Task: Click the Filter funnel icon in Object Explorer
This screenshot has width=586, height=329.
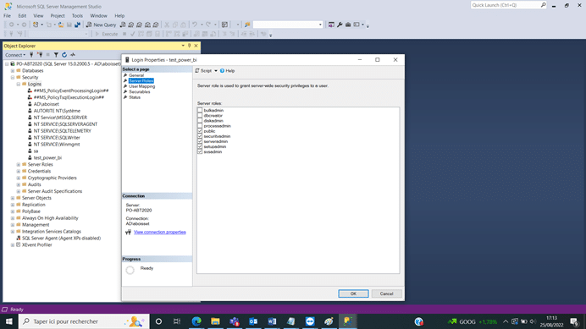Action: [x=56, y=55]
